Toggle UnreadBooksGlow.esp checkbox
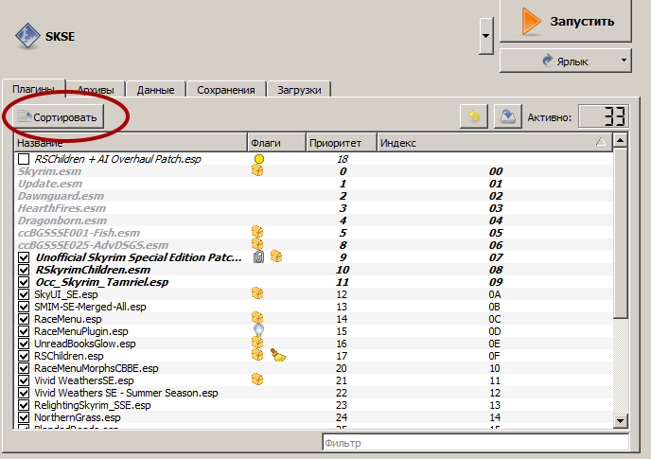651x459 pixels. 24,344
